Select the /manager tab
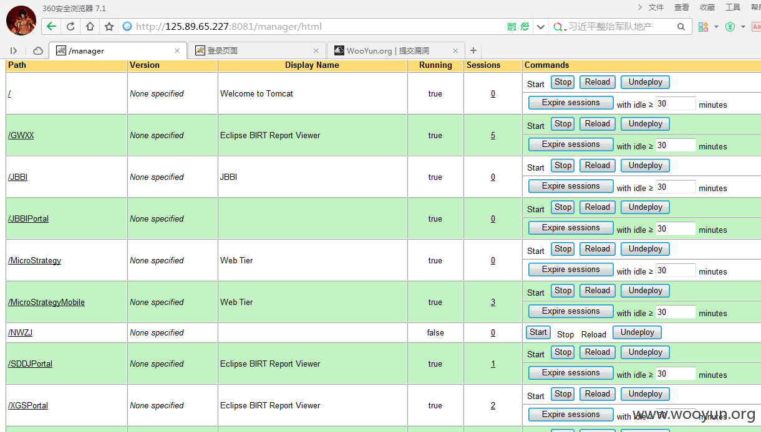Image resolution: width=761 pixels, height=432 pixels. click(117, 50)
